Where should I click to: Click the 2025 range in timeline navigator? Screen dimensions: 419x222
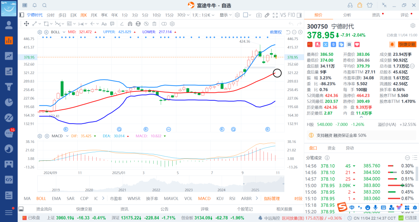click(x=255, y=190)
